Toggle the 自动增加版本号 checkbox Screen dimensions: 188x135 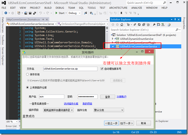[x=102, y=69]
